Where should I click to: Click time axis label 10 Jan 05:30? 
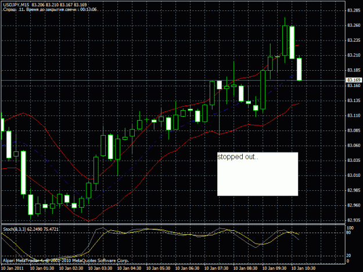[x=159, y=269]
